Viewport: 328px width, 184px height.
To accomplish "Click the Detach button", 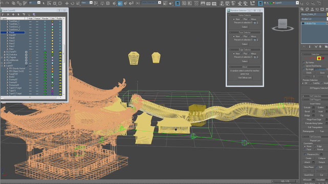I will point(321,163).
